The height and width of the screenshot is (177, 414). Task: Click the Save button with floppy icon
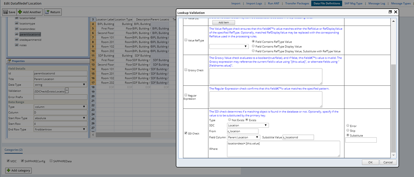[x=9, y=12]
